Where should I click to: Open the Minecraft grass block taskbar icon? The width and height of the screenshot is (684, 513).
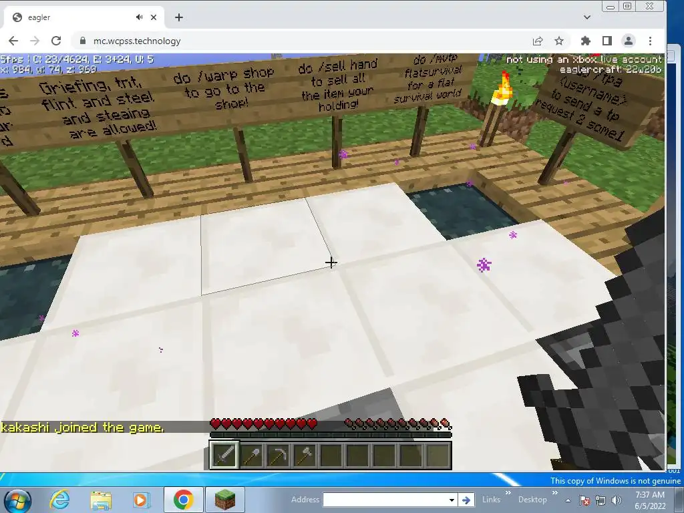(x=225, y=500)
